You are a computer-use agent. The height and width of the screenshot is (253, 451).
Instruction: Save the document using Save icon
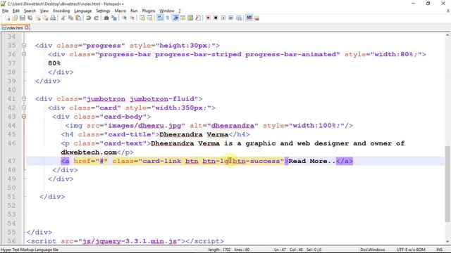23,18
